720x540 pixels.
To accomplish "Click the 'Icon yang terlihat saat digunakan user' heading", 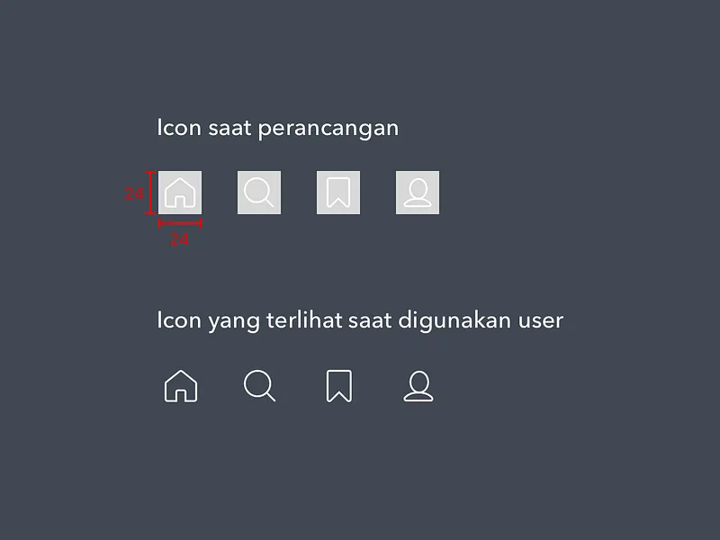I will (x=360, y=321).
